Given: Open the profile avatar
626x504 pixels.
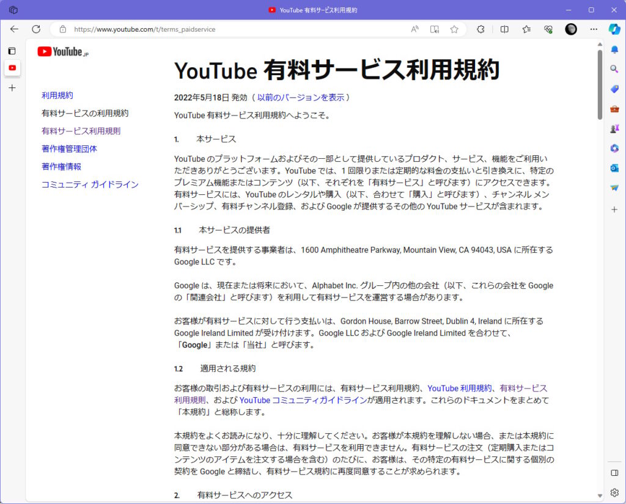Looking at the screenshot, I should pos(571,29).
